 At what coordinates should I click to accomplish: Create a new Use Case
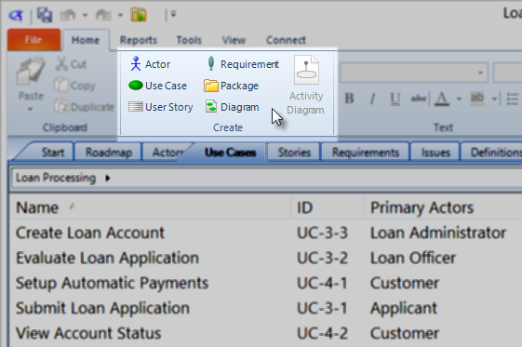pyautogui.click(x=158, y=86)
